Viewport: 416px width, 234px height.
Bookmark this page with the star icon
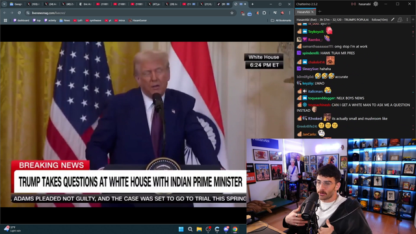tap(232, 13)
